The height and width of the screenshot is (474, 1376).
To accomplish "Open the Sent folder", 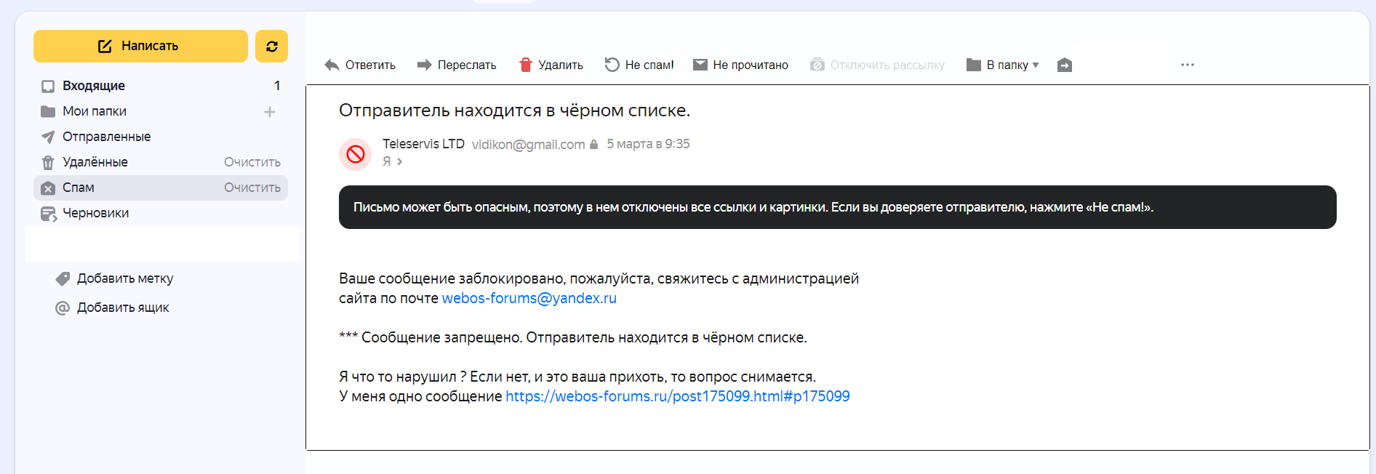I will (x=106, y=137).
